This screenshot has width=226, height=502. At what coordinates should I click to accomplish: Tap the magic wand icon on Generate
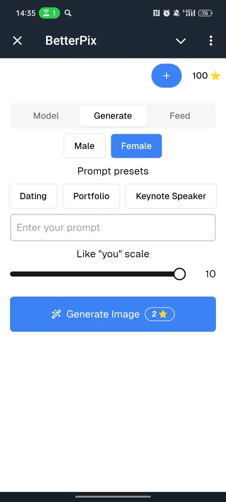[x=56, y=314]
